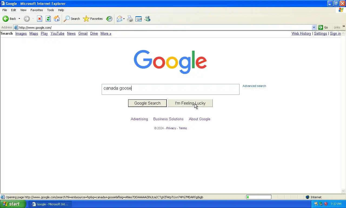This screenshot has width=346, height=208.
Task: Click the I'm Feeling Lucky button
Action: (190, 103)
